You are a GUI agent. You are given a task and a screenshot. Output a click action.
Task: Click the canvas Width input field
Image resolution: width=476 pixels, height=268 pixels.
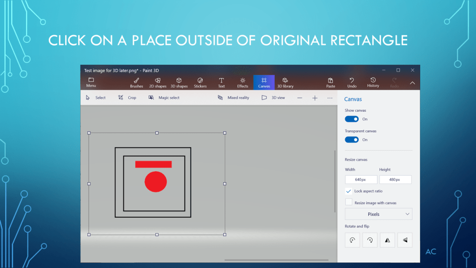[361, 180]
